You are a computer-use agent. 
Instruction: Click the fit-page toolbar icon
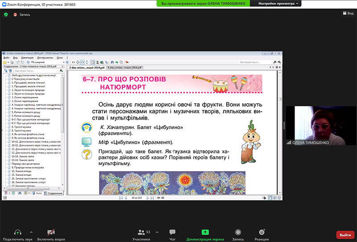tap(78, 62)
